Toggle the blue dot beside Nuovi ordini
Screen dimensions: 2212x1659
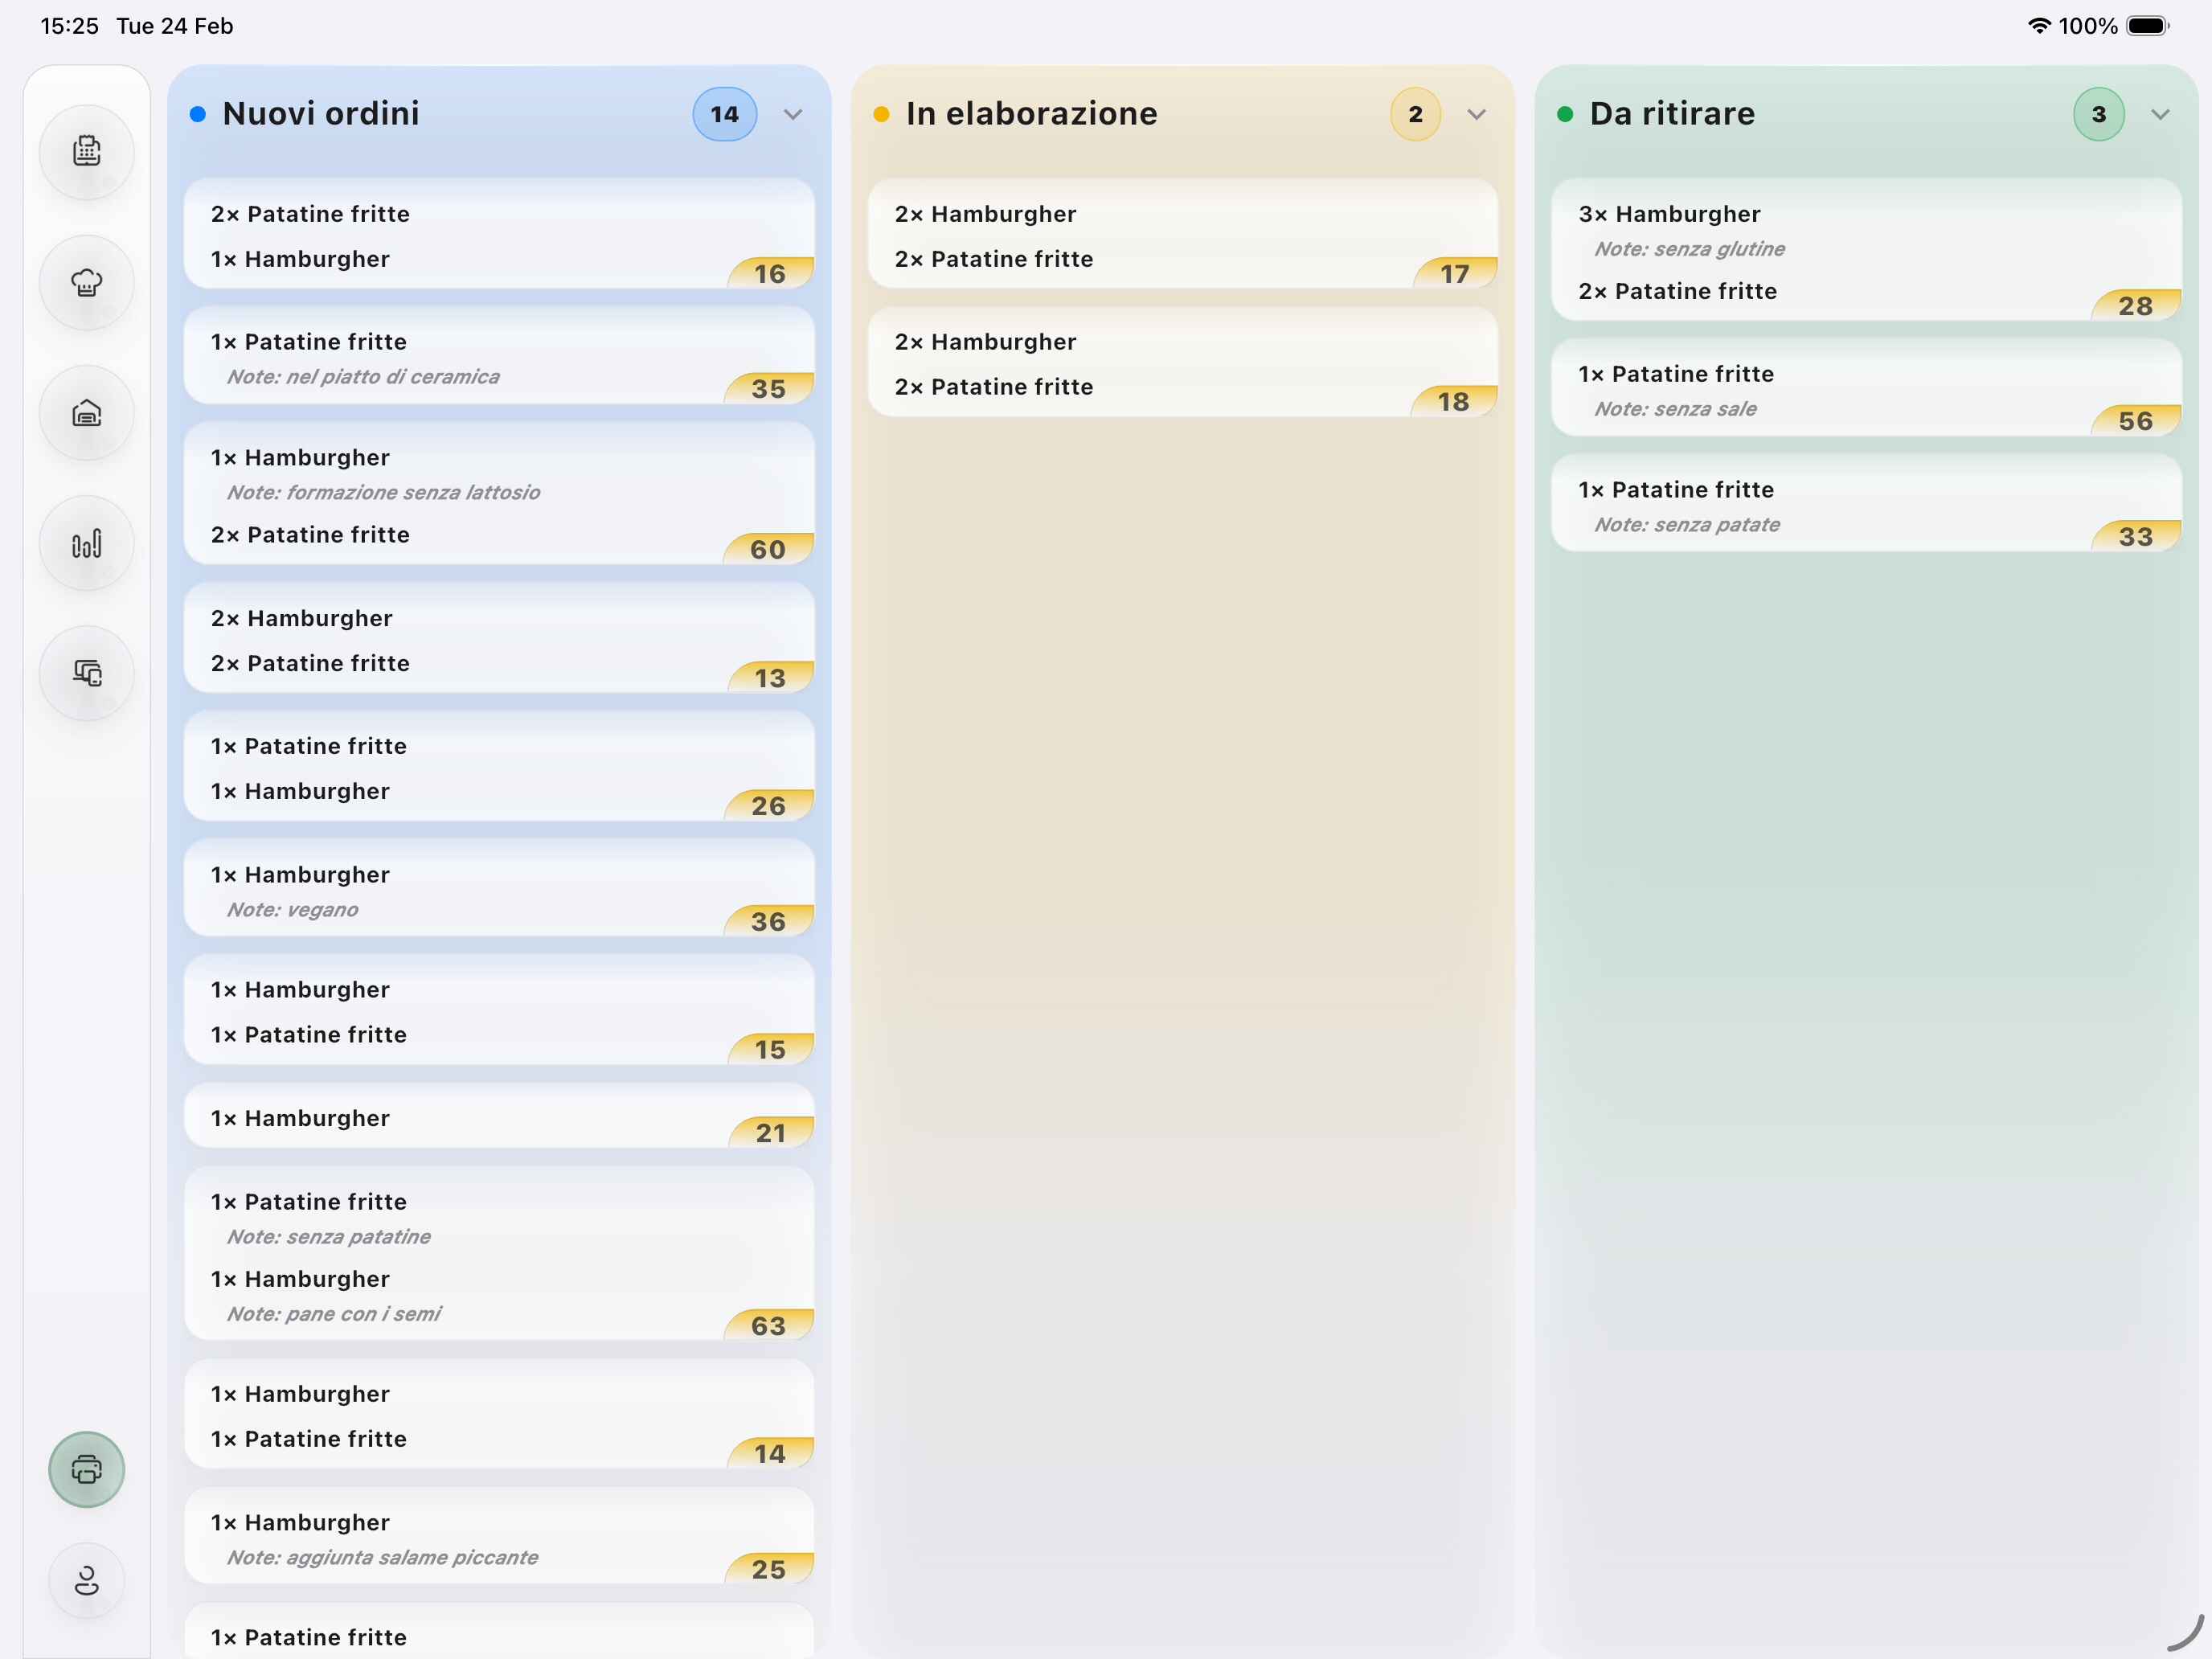[197, 114]
